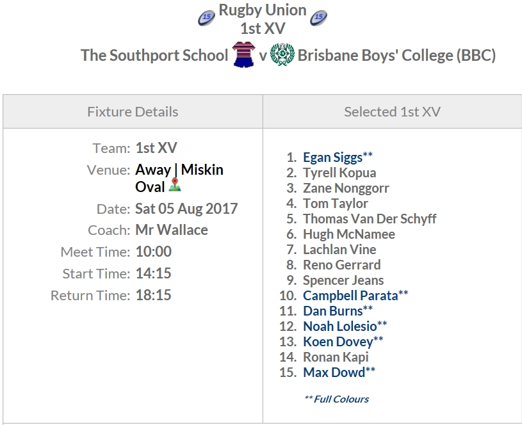The height and width of the screenshot is (425, 522).
Task: Select Tyrell Kopua in the team list
Action: 339,173
